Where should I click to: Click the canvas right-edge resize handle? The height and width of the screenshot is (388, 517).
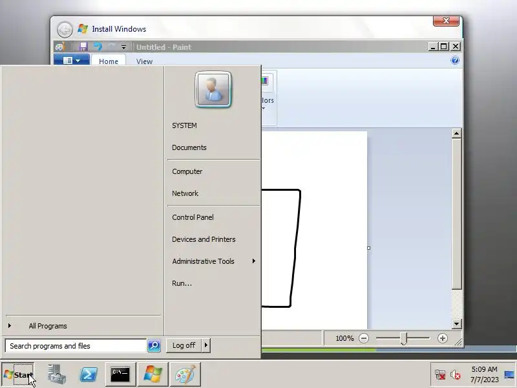pyautogui.click(x=368, y=248)
